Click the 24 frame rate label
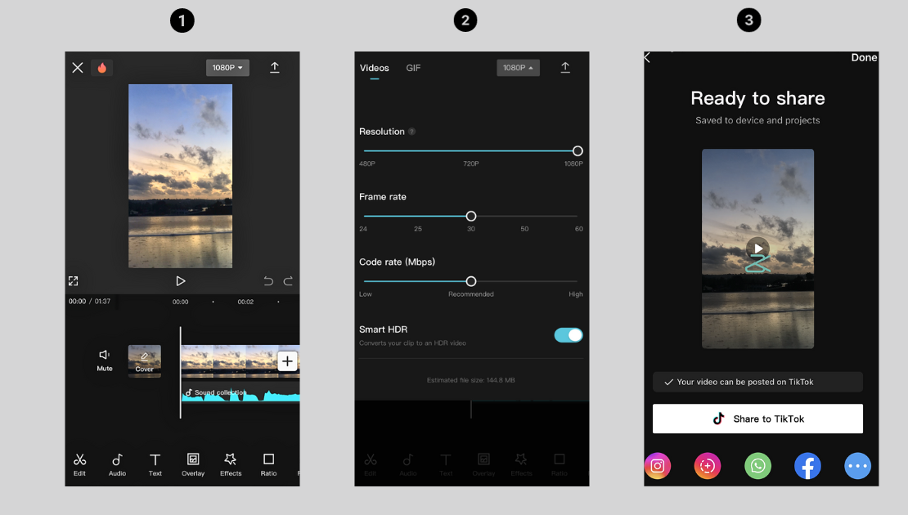 (363, 229)
